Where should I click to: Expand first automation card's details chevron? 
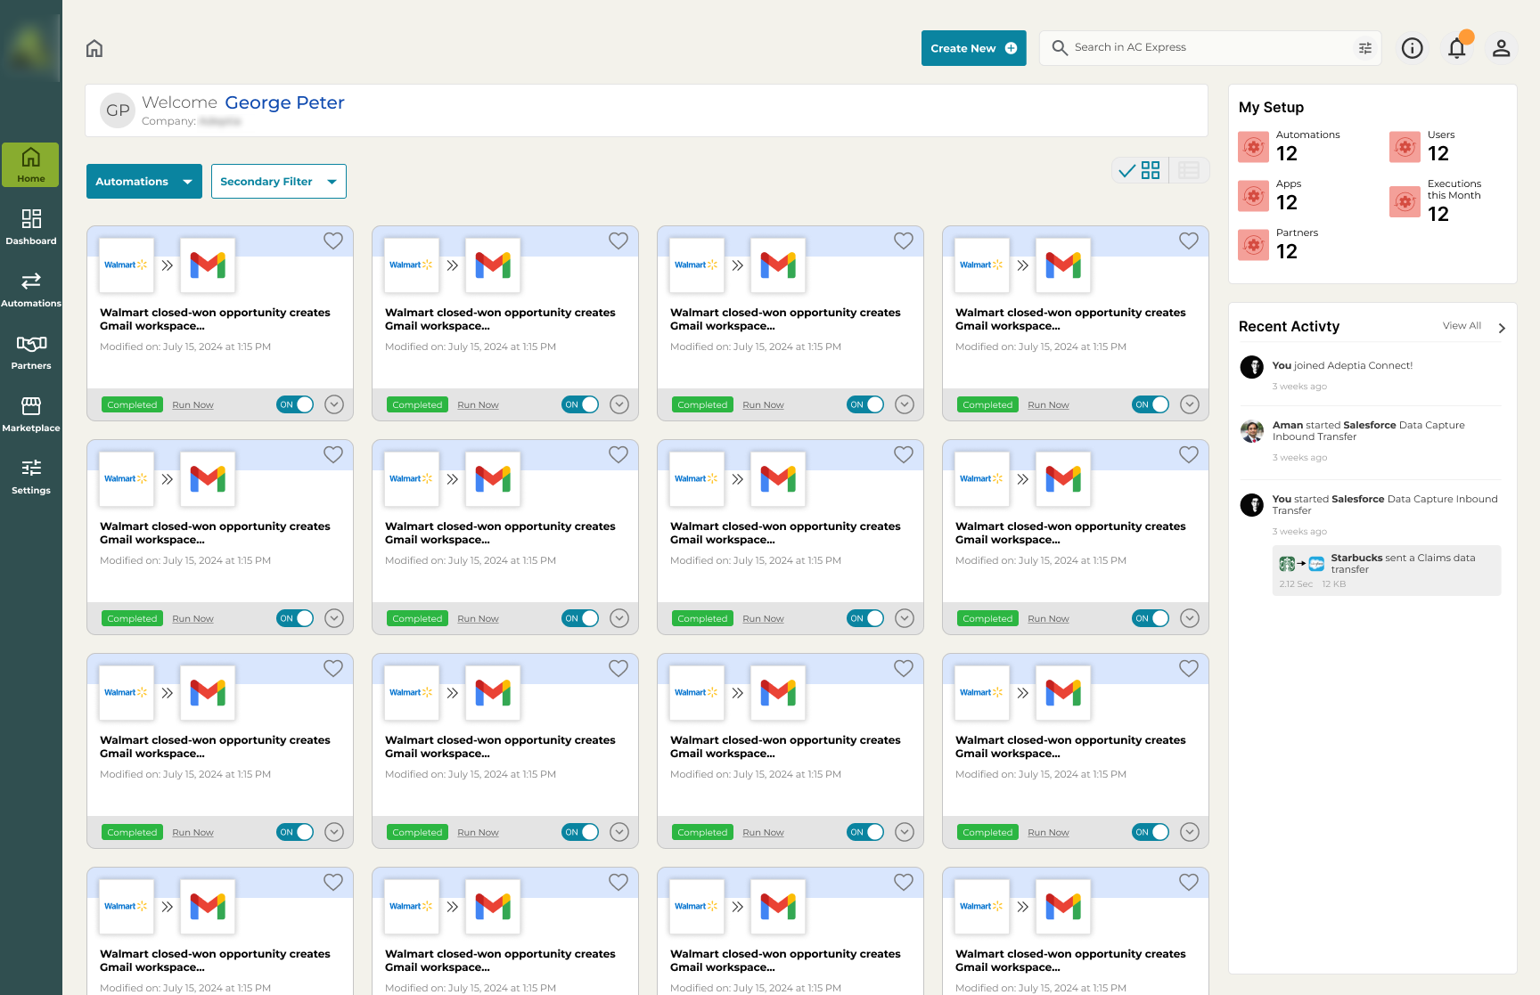point(334,404)
